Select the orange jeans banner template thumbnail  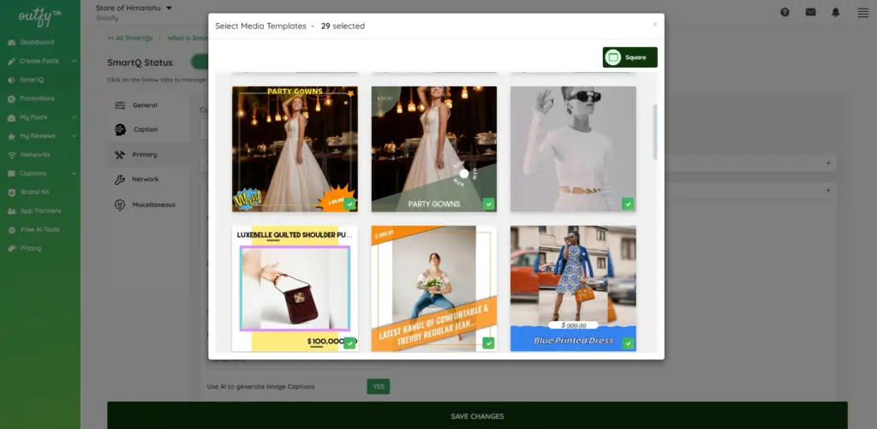433,289
